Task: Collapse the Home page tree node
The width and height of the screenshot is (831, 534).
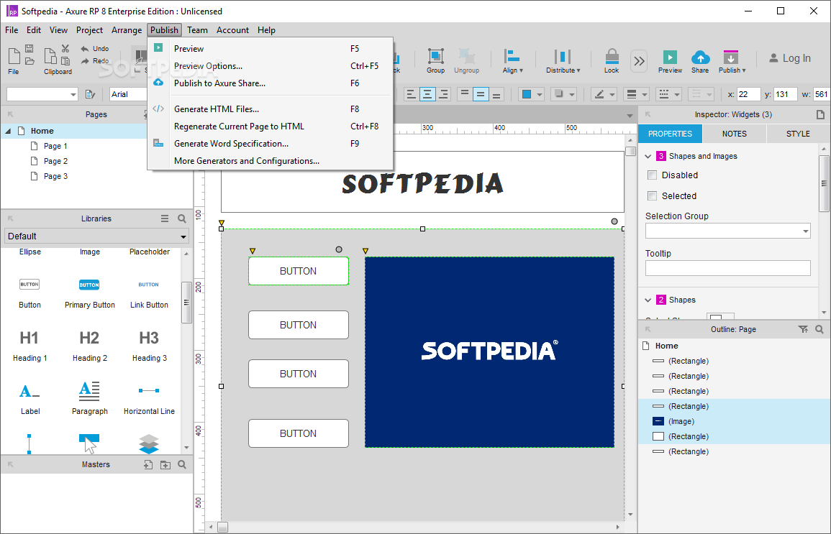Action: click(8, 131)
